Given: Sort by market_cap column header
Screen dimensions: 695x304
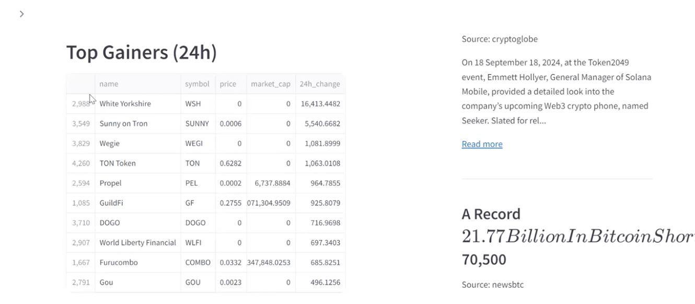Looking at the screenshot, I should 270,84.
